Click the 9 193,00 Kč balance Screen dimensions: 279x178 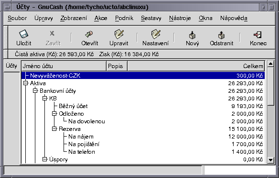(247, 106)
